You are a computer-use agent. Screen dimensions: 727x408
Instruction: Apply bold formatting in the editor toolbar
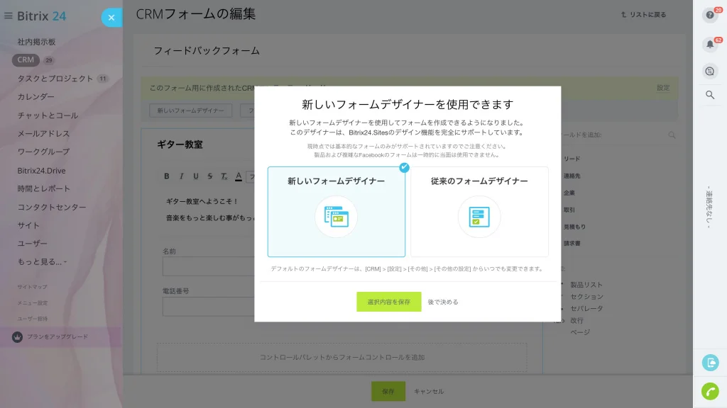[x=167, y=176]
